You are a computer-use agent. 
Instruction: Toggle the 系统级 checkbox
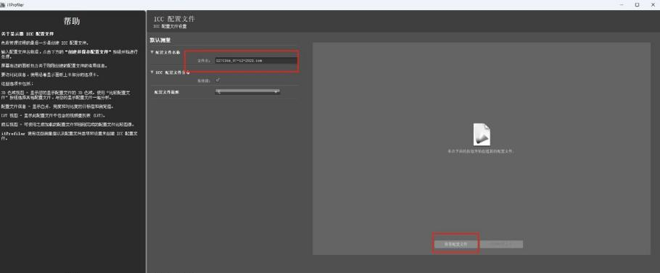click(218, 80)
